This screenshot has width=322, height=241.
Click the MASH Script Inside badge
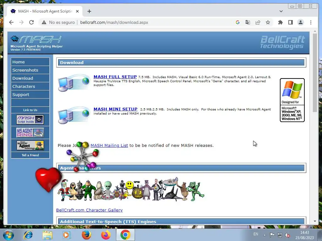[30, 120]
